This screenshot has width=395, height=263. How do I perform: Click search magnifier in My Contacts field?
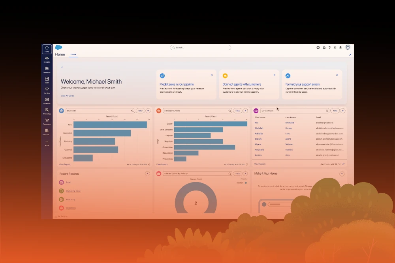(x=327, y=111)
